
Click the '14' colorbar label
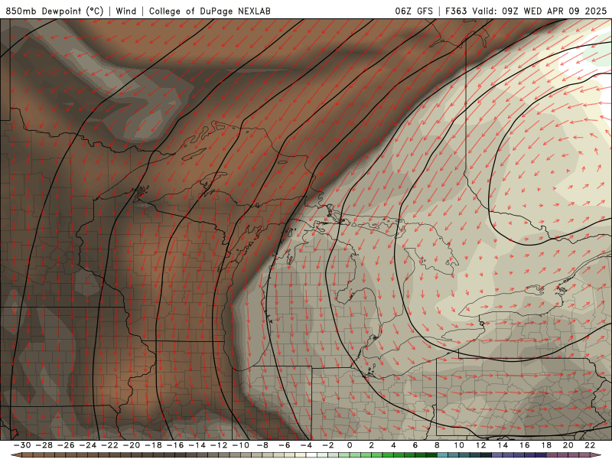pos(503,445)
